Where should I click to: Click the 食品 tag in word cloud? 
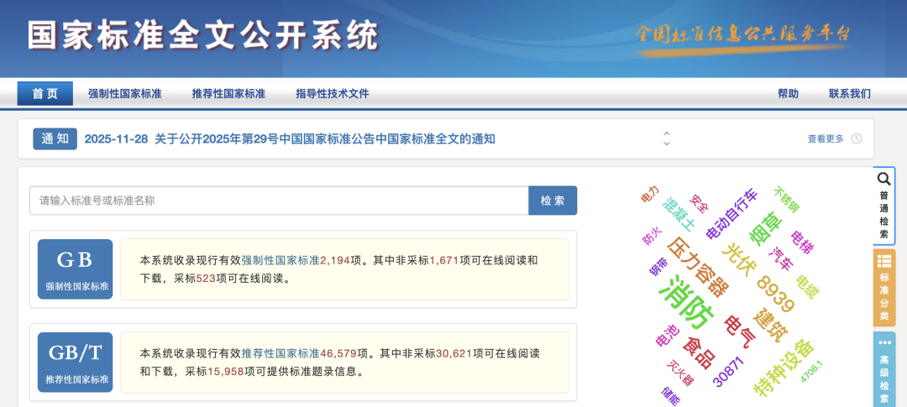pyautogui.click(x=699, y=352)
